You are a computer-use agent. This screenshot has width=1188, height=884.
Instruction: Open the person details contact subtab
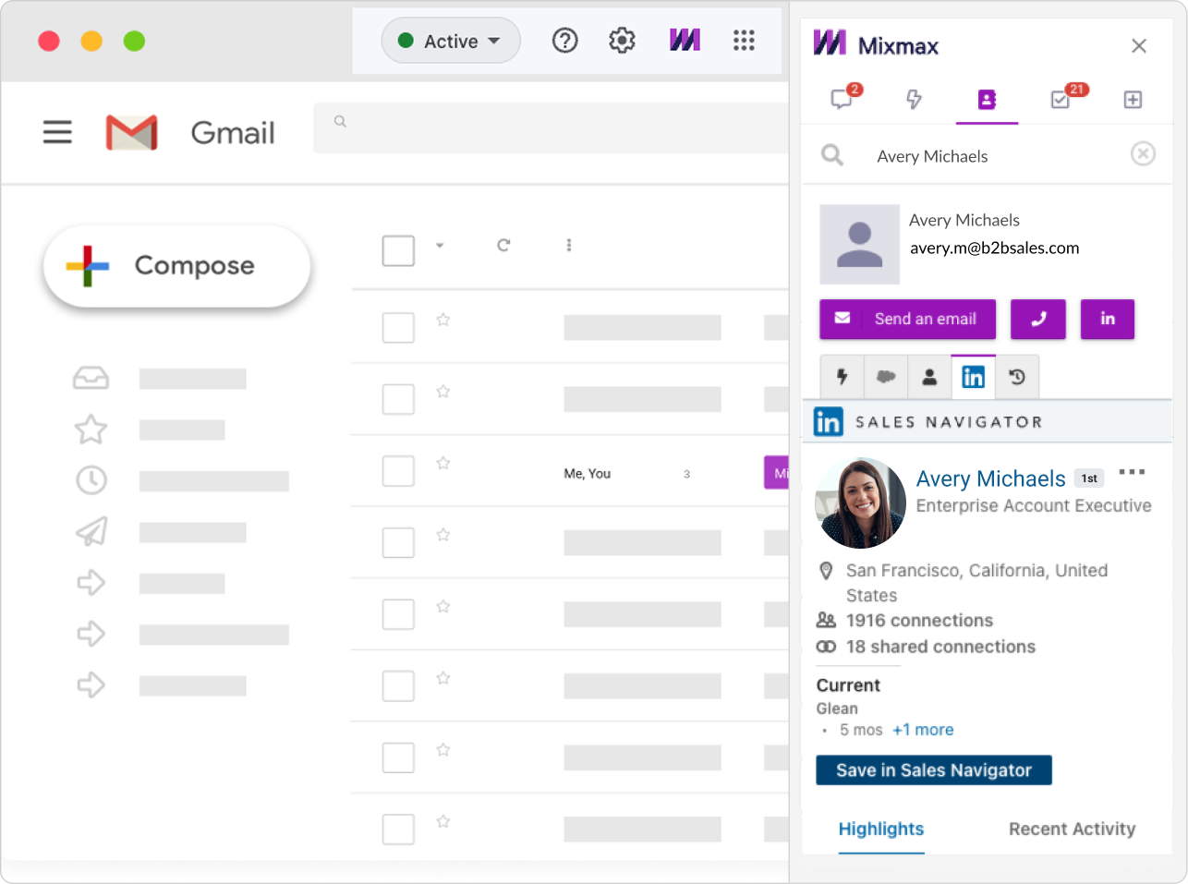(929, 377)
